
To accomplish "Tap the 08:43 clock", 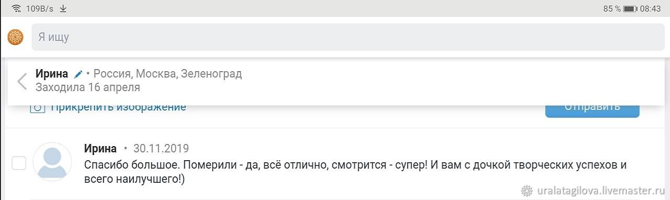I will pyautogui.click(x=650, y=8).
